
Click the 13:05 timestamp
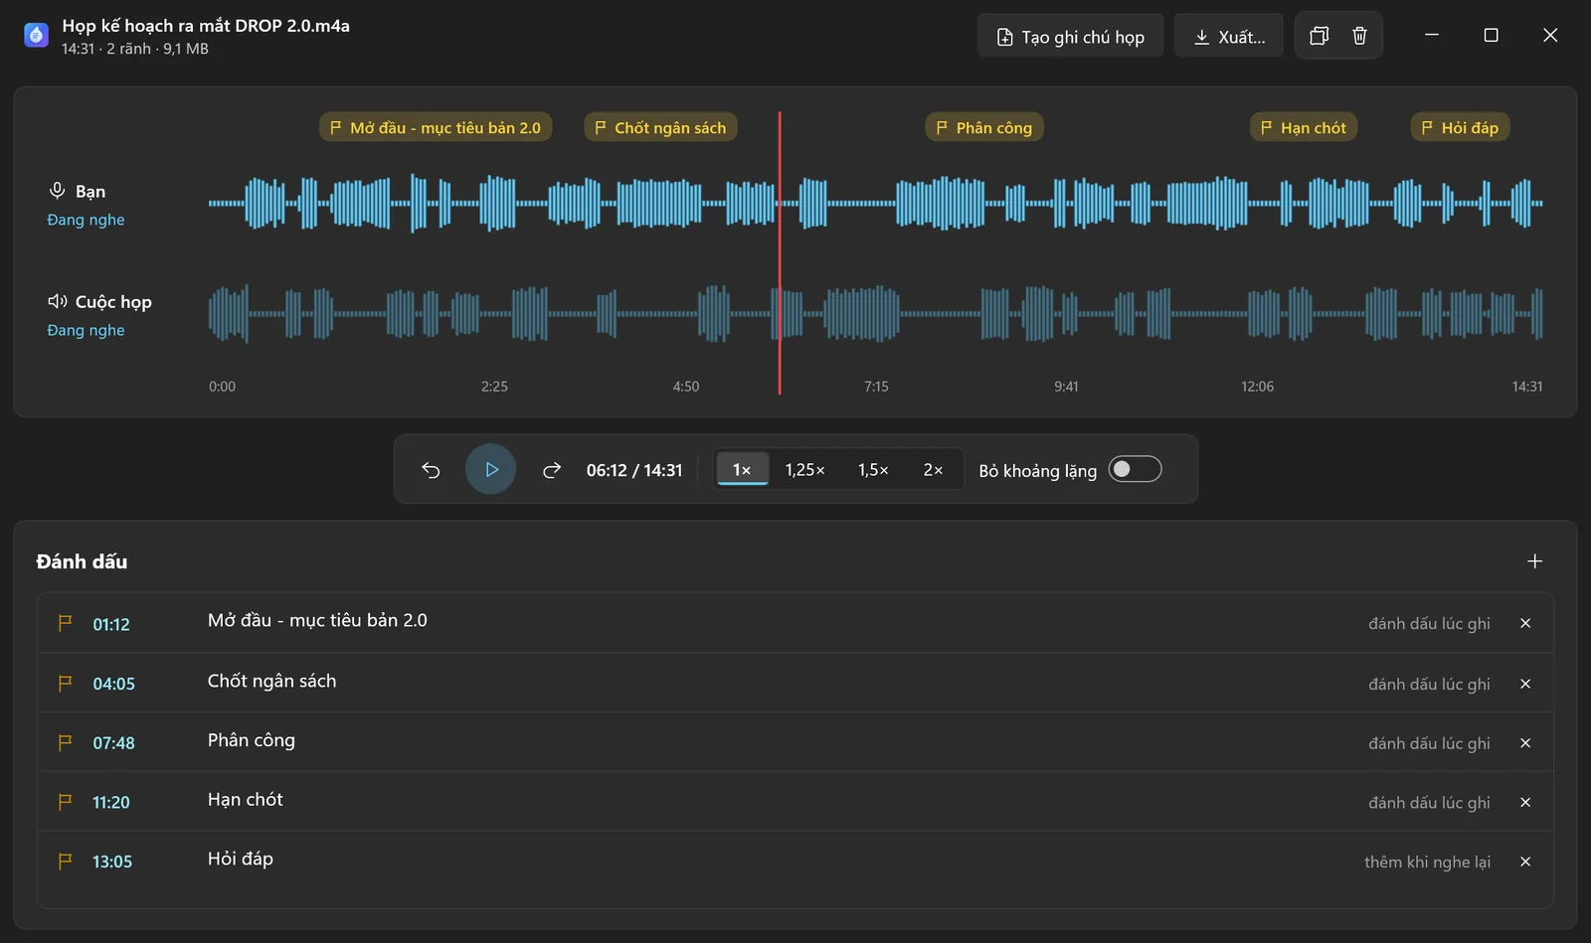112,862
